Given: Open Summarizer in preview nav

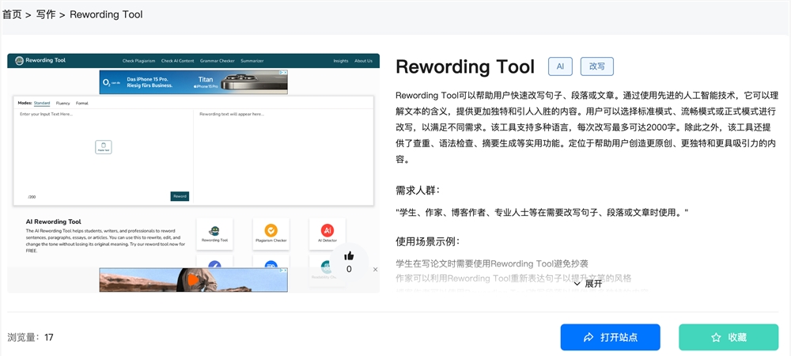Looking at the screenshot, I should pos(252,61).
